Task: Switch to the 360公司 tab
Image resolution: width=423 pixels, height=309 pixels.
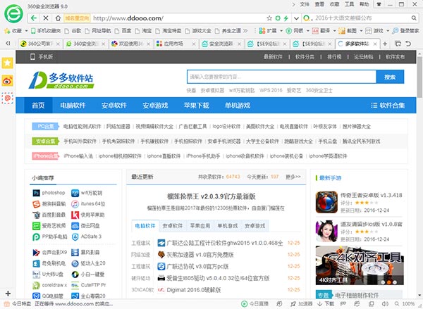Action: pos(40,44)
